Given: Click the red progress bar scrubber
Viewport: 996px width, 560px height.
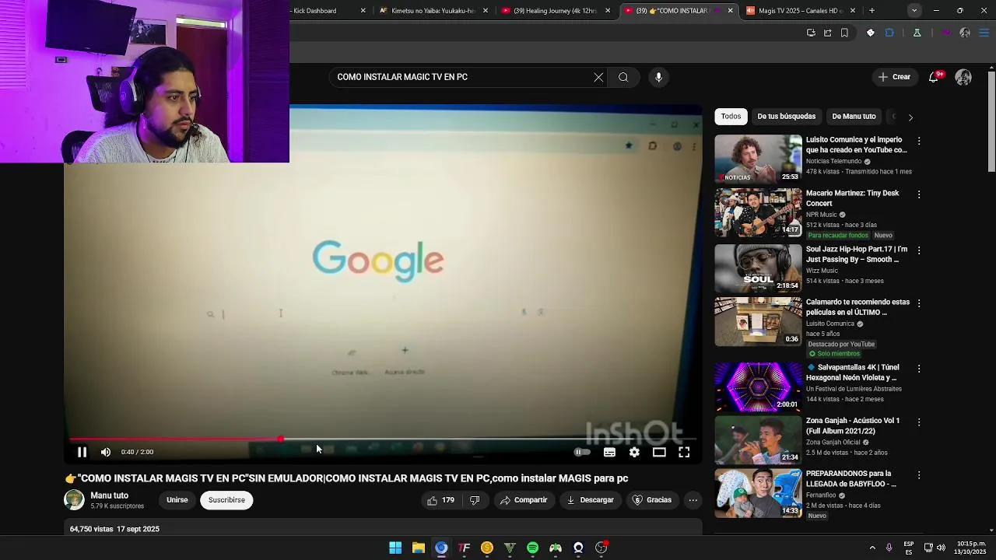Looking at the screenshot, I should coord(280,439).
